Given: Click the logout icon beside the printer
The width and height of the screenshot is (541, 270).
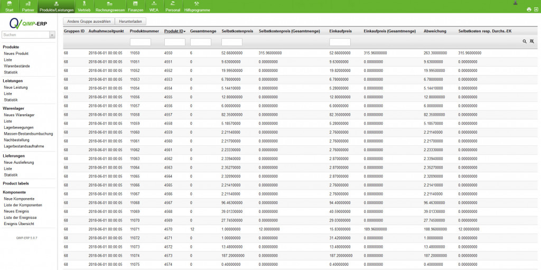Looking at the screenshot, I should pyautogui.click(x=536, y=10).
